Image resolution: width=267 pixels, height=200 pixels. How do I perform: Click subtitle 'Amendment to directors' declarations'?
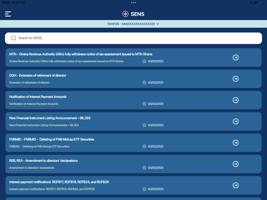click(x=31, y=168)
